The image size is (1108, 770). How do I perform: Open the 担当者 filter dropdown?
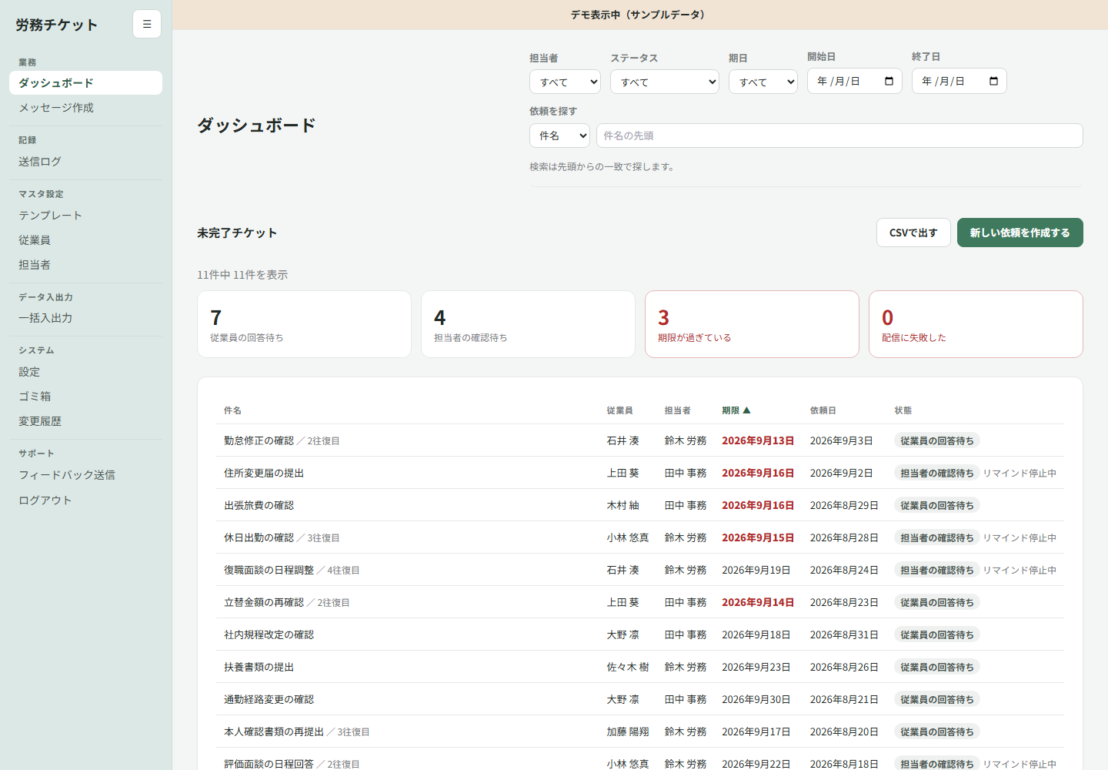pyautogui.click(x=565, y=82)
